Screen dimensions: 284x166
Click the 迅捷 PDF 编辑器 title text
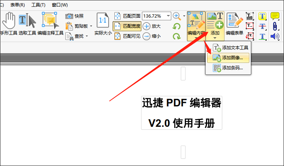click(182, 103)
